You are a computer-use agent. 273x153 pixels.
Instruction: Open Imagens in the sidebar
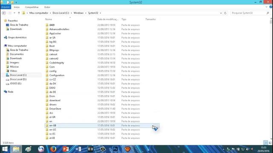(15, 62)
